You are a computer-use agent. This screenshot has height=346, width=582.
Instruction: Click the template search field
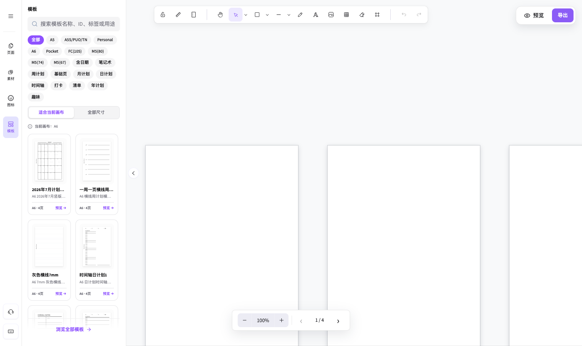click(x=74, y=24)
